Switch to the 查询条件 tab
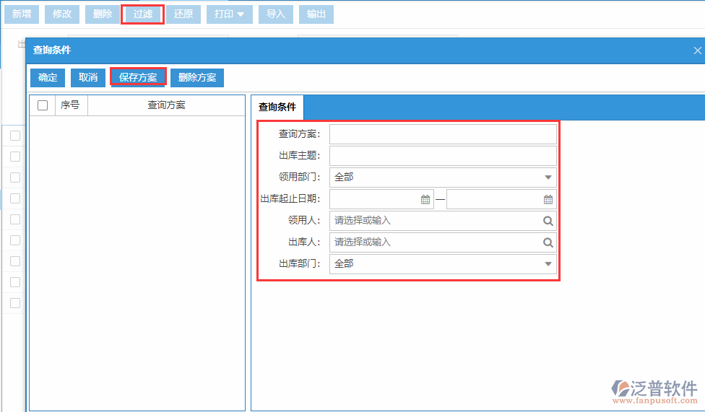705x412 pixels. [277, 107]
